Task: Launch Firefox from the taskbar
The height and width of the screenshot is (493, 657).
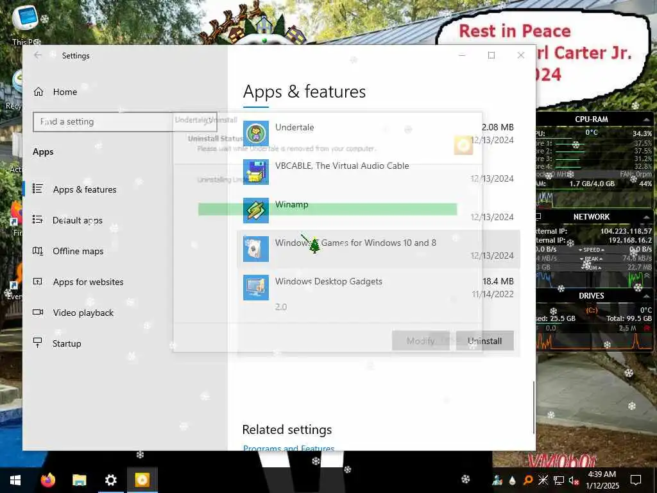Action: (47, 480)
